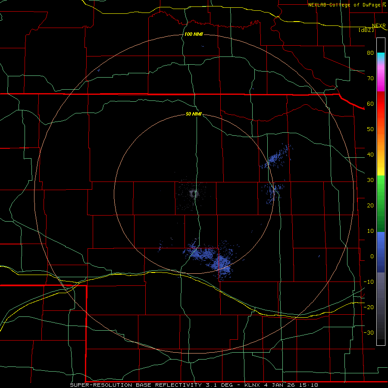Click the green segment of the color bar
Image resolution: width=388 pixels, height=388 pixels.
[x=381, y=203]
